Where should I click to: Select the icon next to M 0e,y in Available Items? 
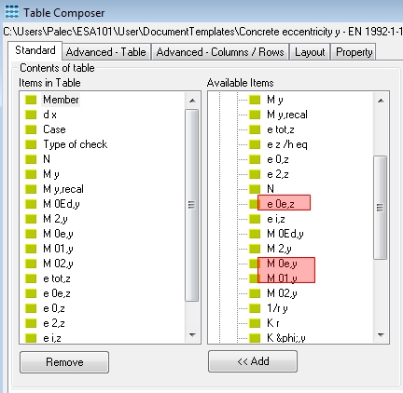tap(255, 264)
